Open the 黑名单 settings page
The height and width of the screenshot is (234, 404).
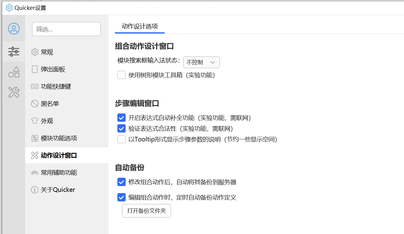click(67, 104)
